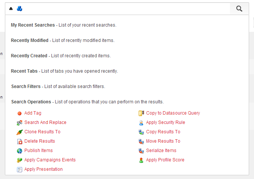The height and width of the screenshot is (179, 254).
Task: Click the Apply Security Rule user icon
Action: (x=141, y=123)
